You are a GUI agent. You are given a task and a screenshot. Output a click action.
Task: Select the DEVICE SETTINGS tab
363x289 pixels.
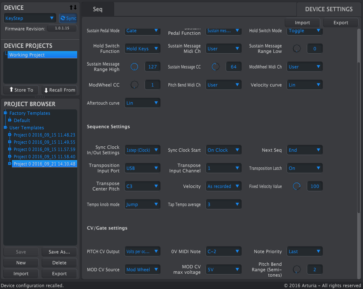click(x=329, y=9)
